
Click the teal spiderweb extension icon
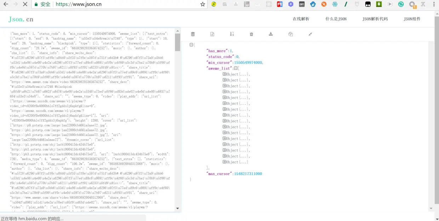pos(335,4)
